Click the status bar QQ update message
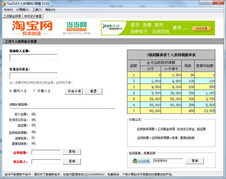The height and width of the screenshot is (179, 226). tap(89, 174)
